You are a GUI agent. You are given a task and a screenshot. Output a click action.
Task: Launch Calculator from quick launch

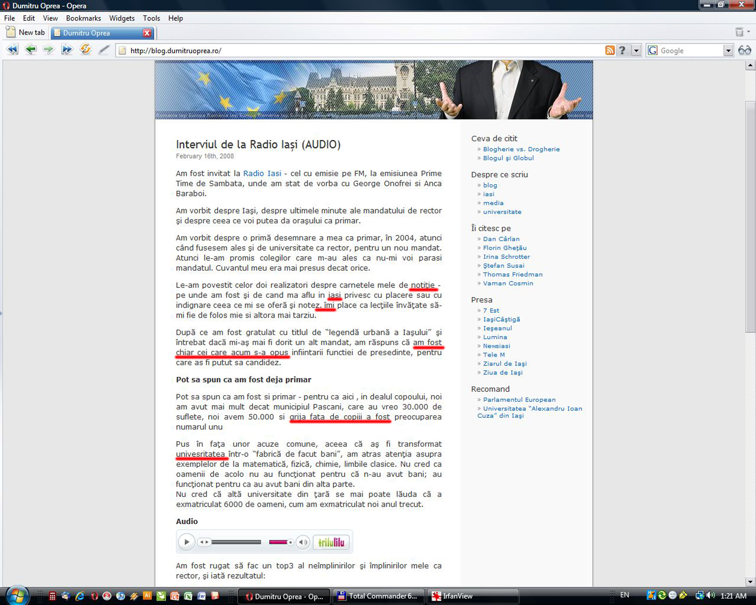point(52,596)
